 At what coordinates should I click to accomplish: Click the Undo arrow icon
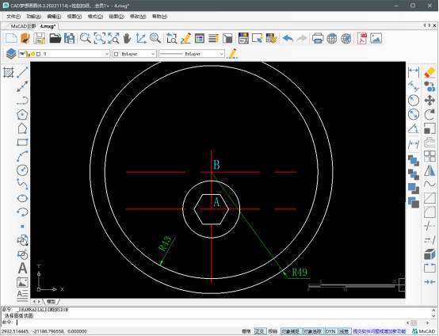click(x=288, y=38)
